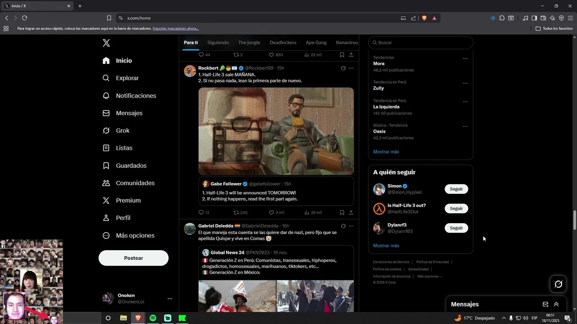Open more options on Gabriel Deledda's post

[x=351, y=226]
